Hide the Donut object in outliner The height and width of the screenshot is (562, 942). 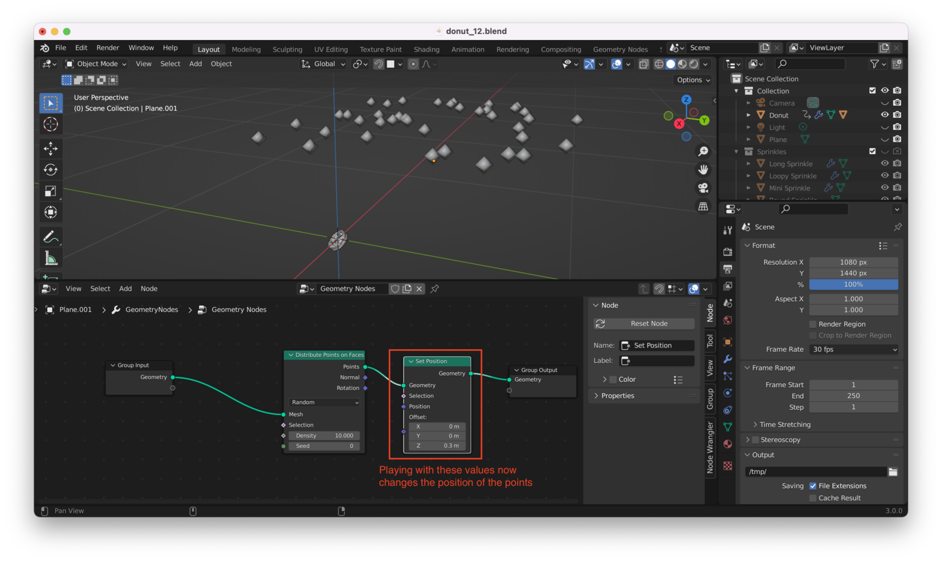pyautogui.click(x=884, y=115)
